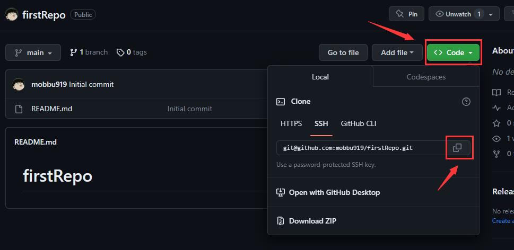The height and width of the screenshot is (250, 514).
Task: Click the fork icon in About sidebar
Action: [x=496, y=154]
